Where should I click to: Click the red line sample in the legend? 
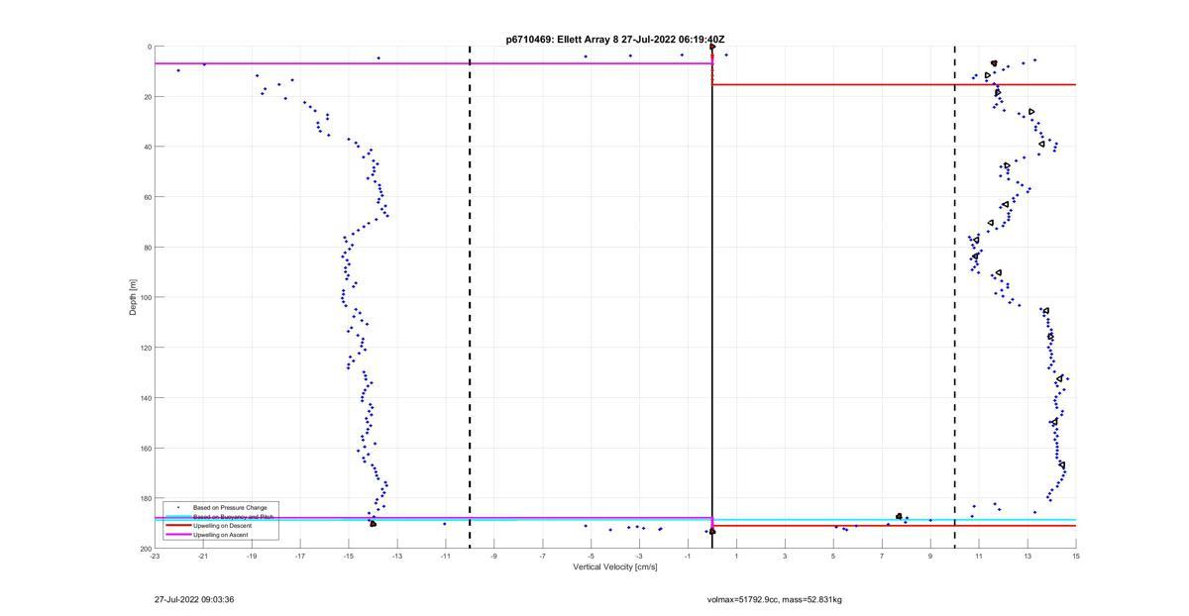(178, 526)
